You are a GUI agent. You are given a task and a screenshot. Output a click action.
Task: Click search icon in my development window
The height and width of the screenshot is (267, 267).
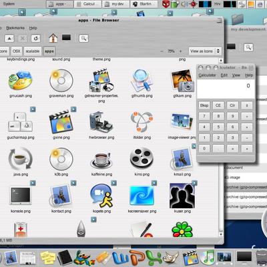248,47
